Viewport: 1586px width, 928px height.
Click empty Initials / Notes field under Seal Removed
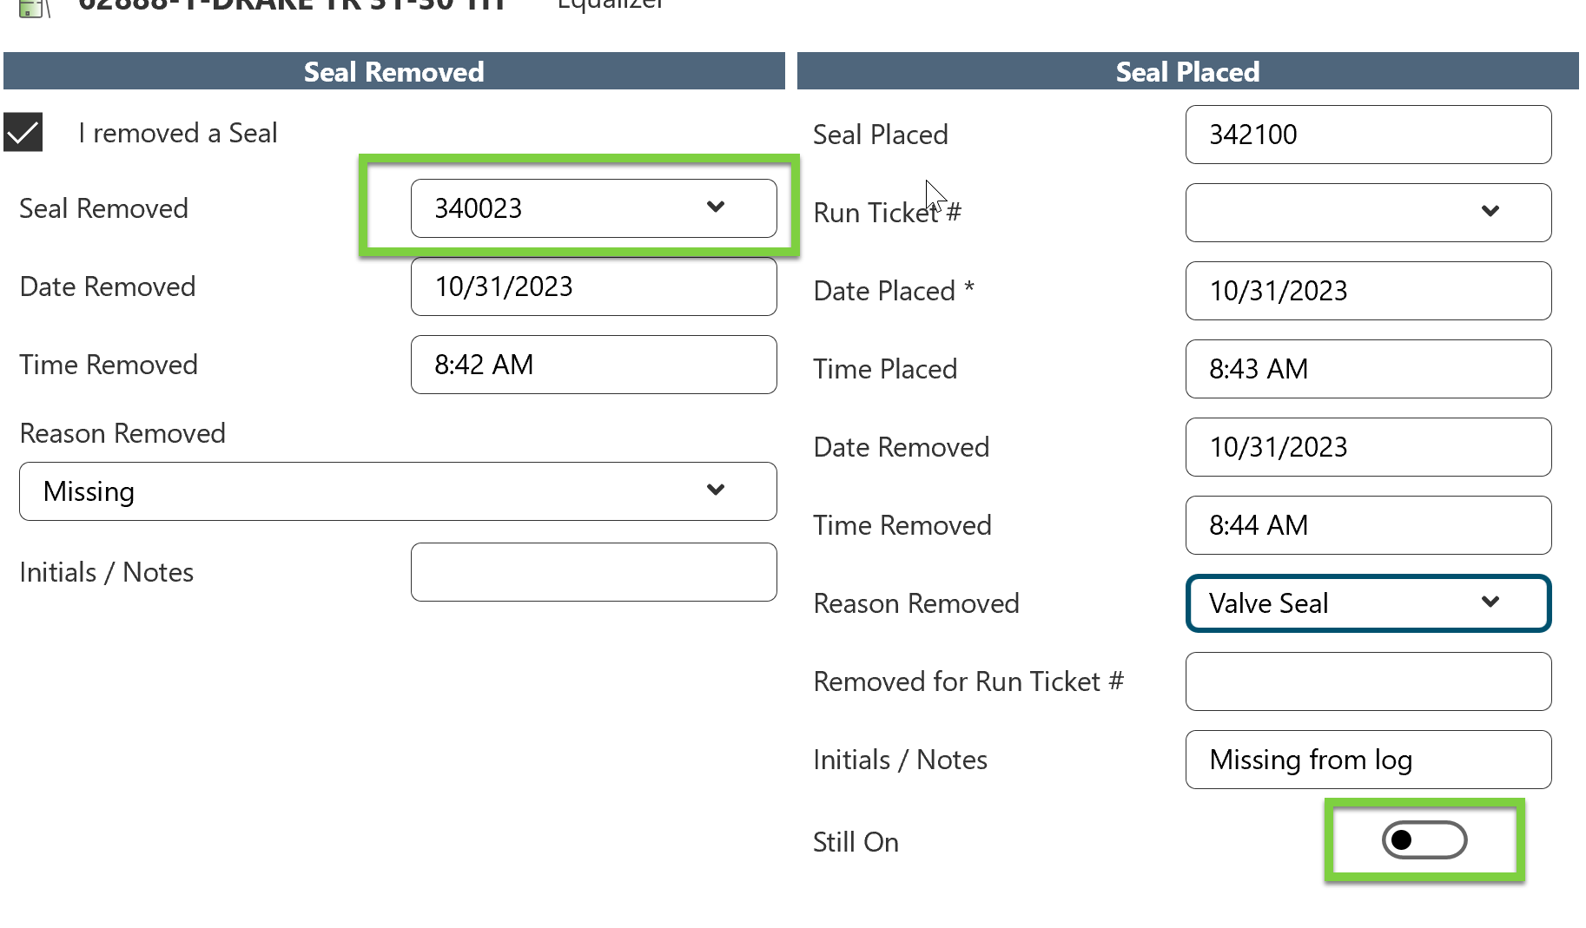tap(593, 572)
